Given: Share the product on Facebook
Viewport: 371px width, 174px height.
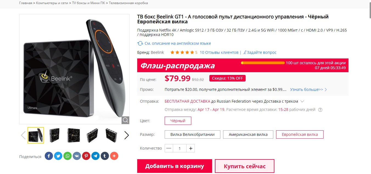Looking at the screenshot, I should (x=49, y=156).
